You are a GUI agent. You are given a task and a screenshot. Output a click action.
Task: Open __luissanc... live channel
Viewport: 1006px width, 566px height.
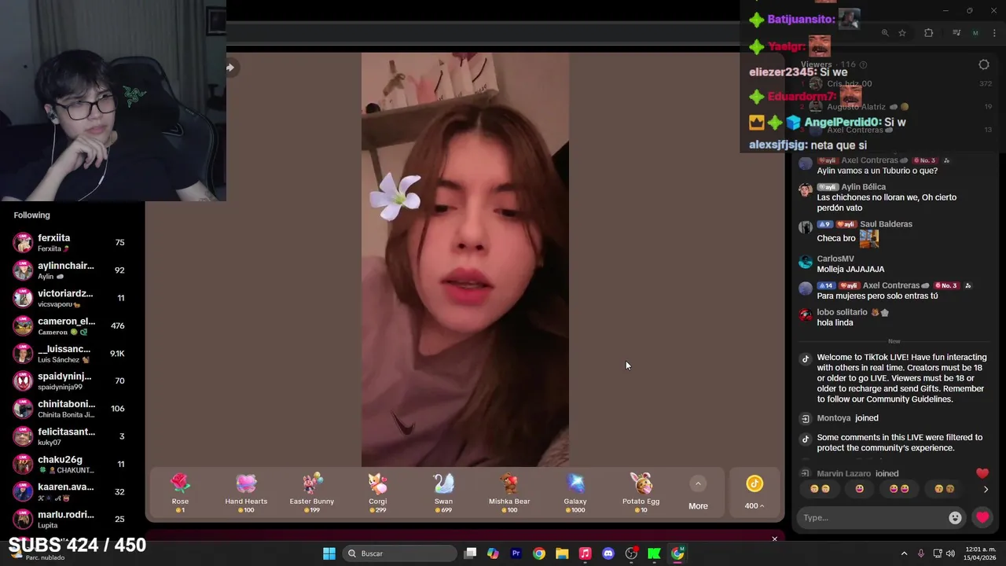(x=72, y=354)
